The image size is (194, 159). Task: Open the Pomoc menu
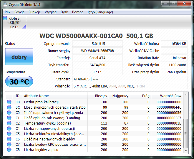(x=78, y=12)
